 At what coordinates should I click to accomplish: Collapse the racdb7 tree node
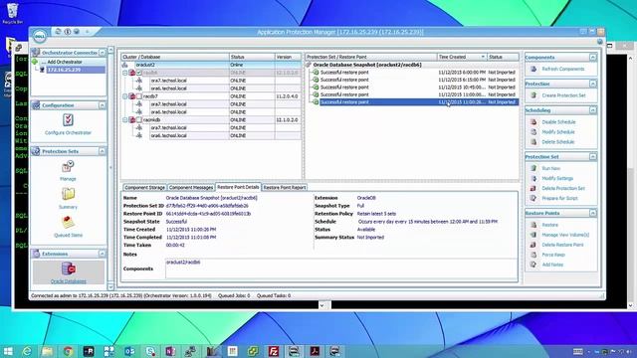[125, 96]
